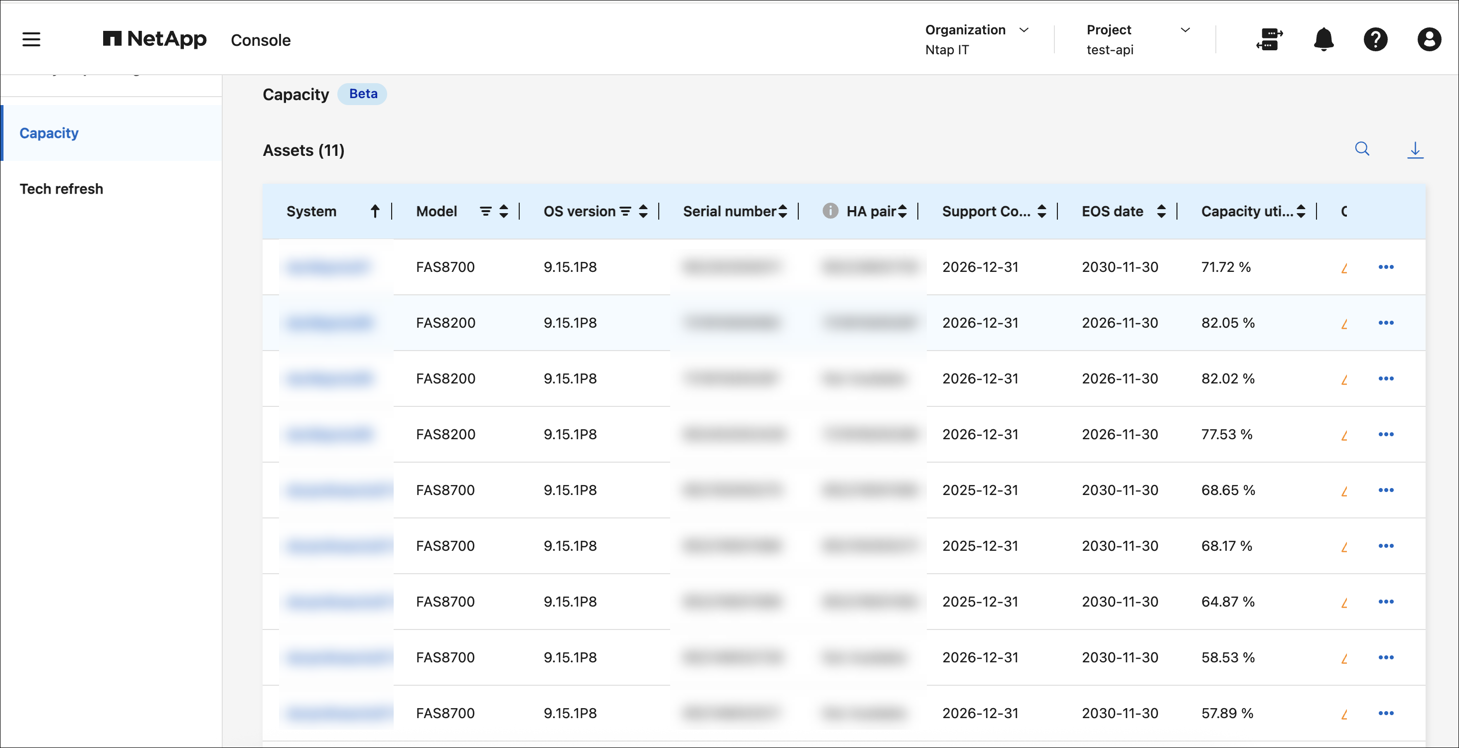Open the help question mark icon
1459x748 pixels.
tap(1375, 40)
